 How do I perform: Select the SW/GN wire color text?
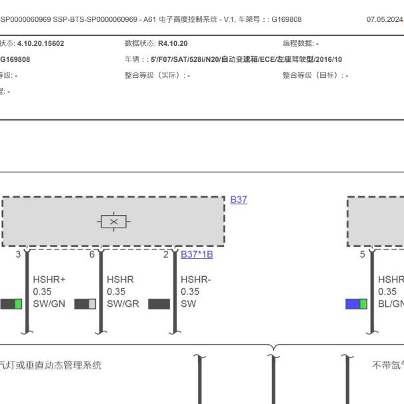(49, 303)
